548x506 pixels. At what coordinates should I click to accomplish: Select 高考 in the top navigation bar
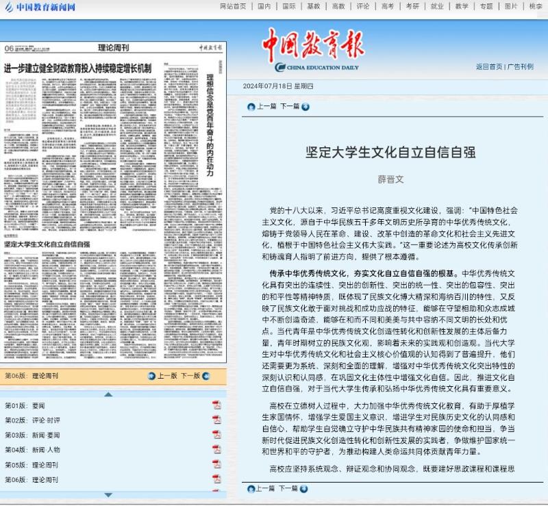click(x=388, y=7)
